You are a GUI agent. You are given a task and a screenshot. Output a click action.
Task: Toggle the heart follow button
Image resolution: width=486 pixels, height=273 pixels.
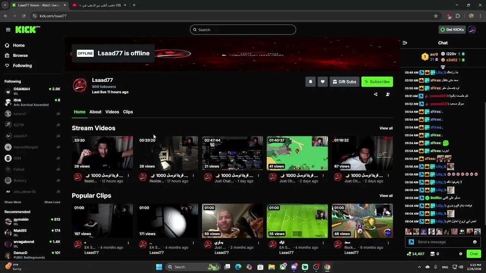tap(323, 82)
